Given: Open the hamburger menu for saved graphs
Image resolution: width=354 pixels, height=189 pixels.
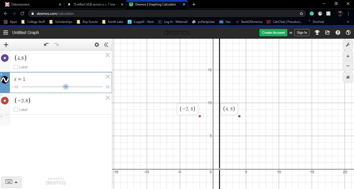Looking at the screenshot, I should click(5, 32).
